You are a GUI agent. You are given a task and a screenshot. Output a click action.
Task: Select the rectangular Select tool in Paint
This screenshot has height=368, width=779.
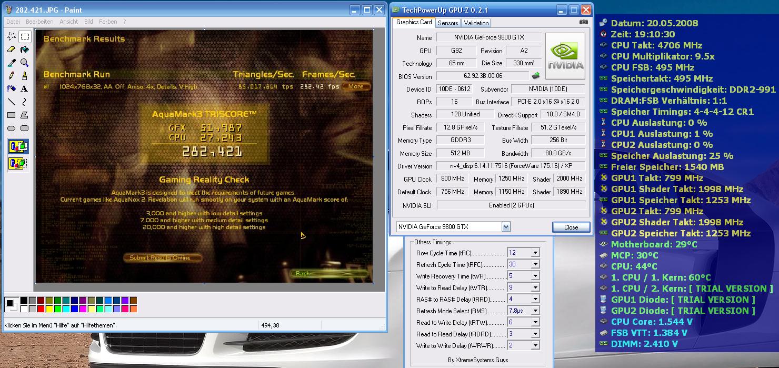tap(24, 36)
